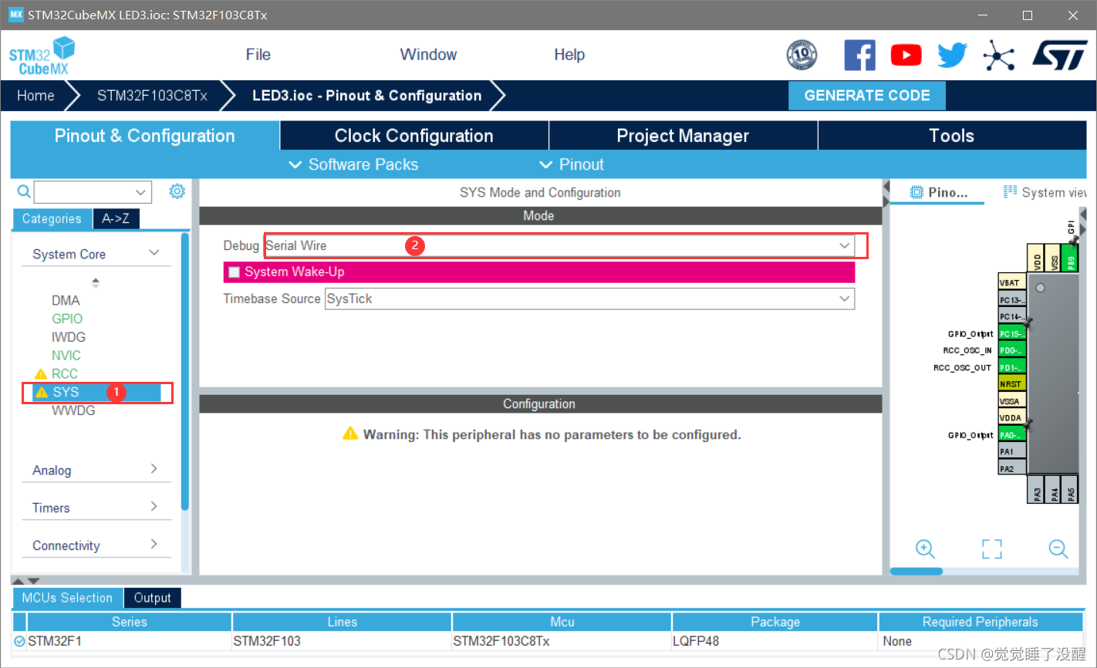Click the category panel vertical scrollbar
Screen dimensions: 1097x668
coord(185,371)
